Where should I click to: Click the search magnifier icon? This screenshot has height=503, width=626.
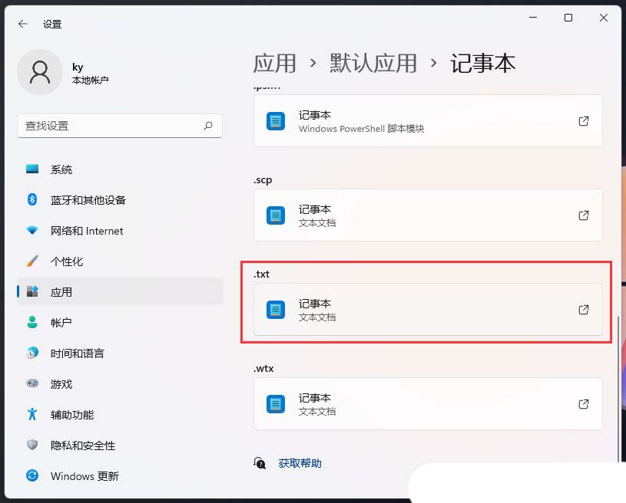[208, 126]
